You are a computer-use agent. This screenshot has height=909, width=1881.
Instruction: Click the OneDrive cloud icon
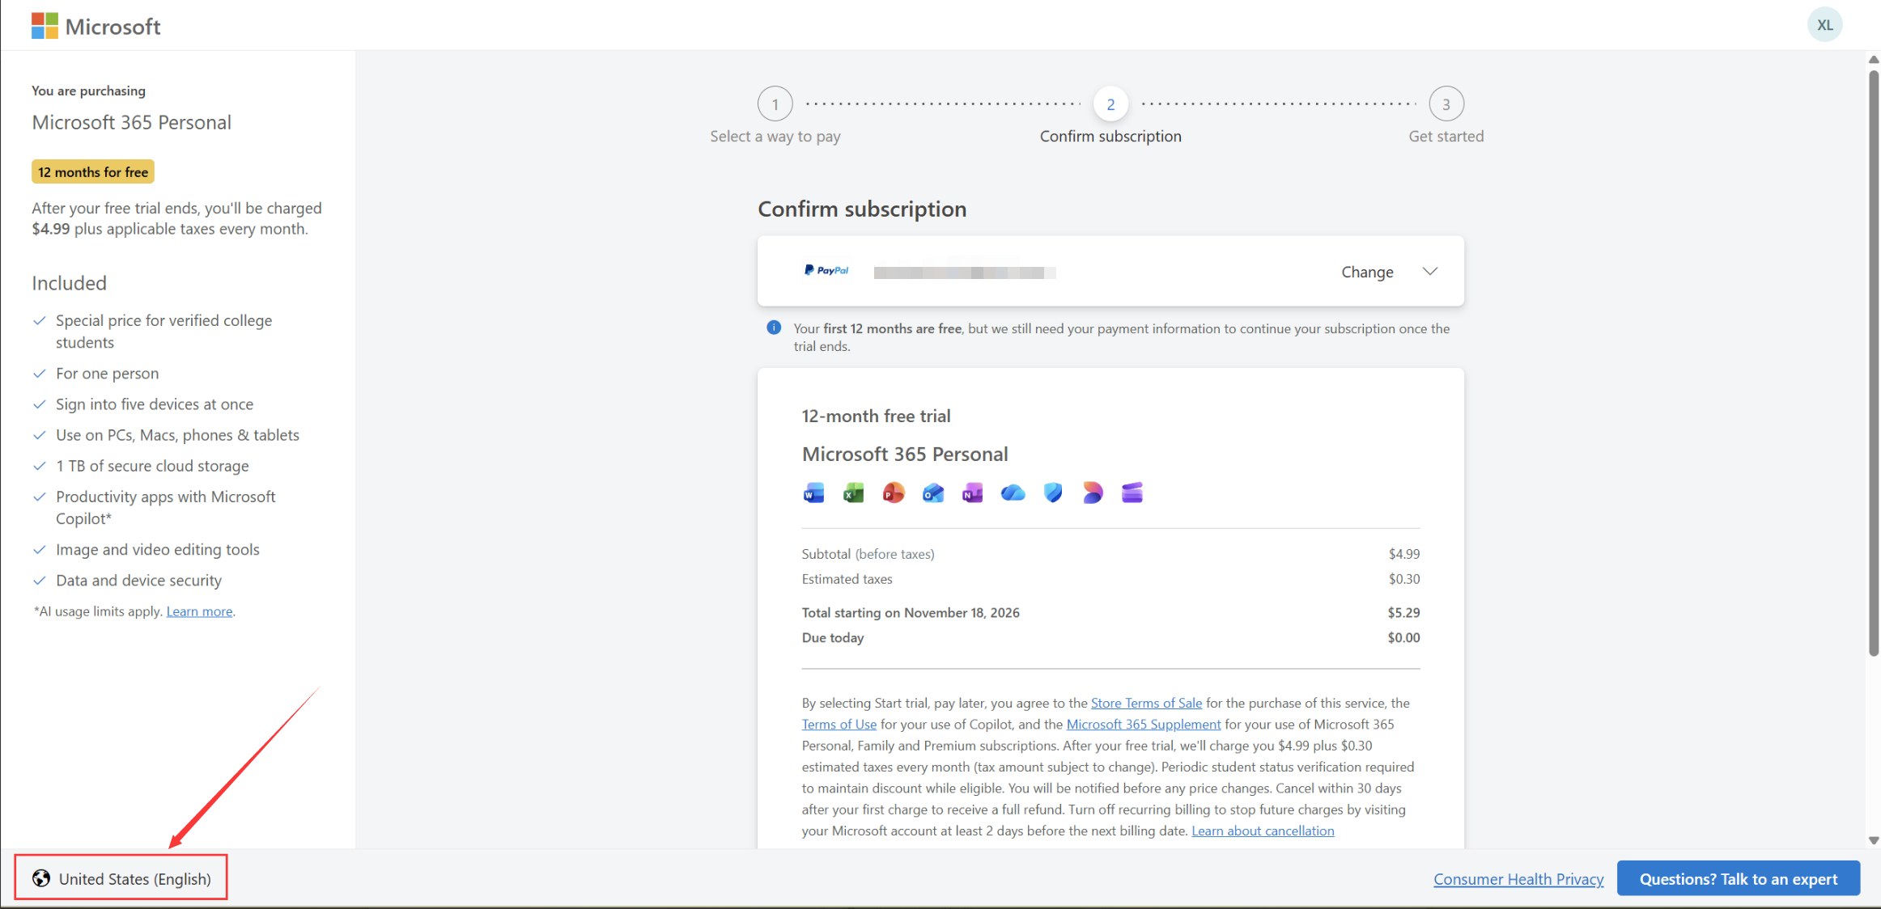(1013, 493)
